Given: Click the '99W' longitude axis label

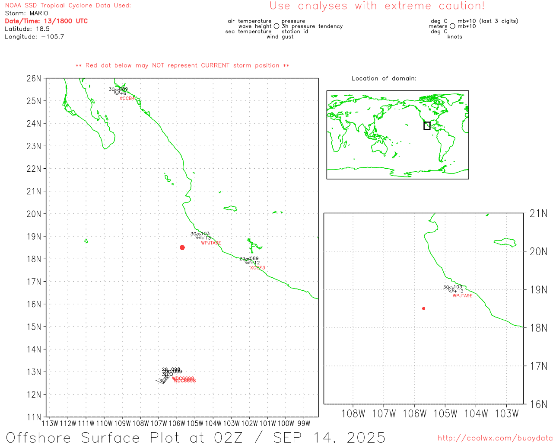Looking at the screenshot, I should point(304,424).
